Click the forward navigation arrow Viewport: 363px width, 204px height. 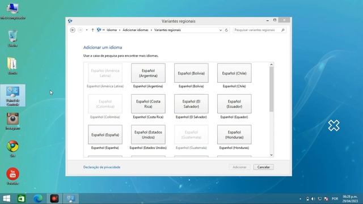(80, 30)
